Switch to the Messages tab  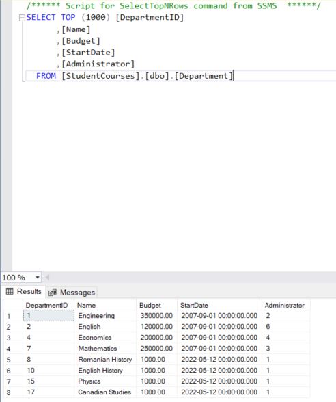click(x=72, y=293)
